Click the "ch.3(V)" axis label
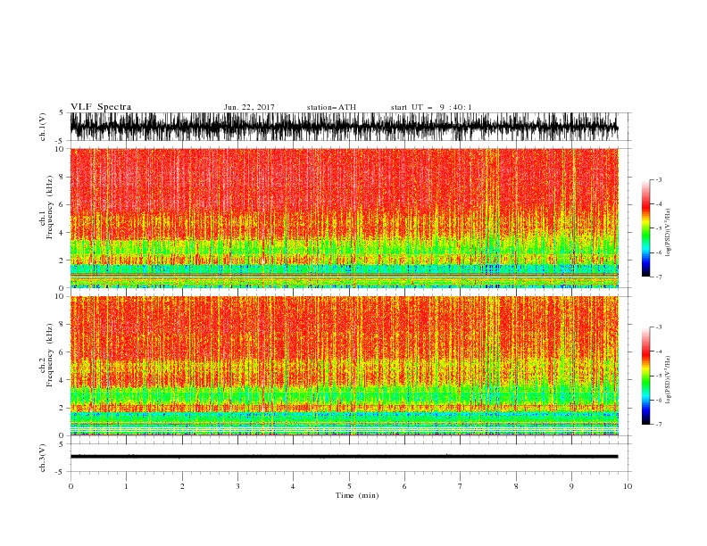 (43, 458)
